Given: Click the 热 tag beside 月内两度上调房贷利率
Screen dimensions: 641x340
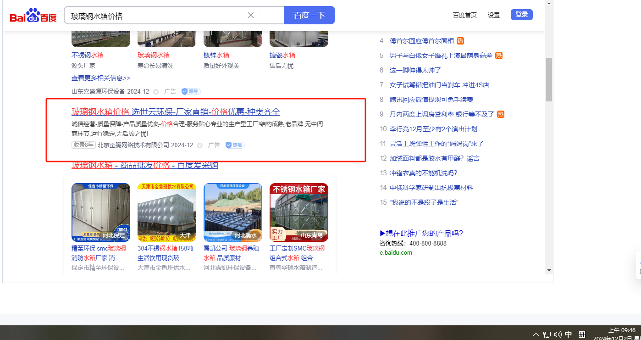Looking at the screenshot, I should pos(501,114).
